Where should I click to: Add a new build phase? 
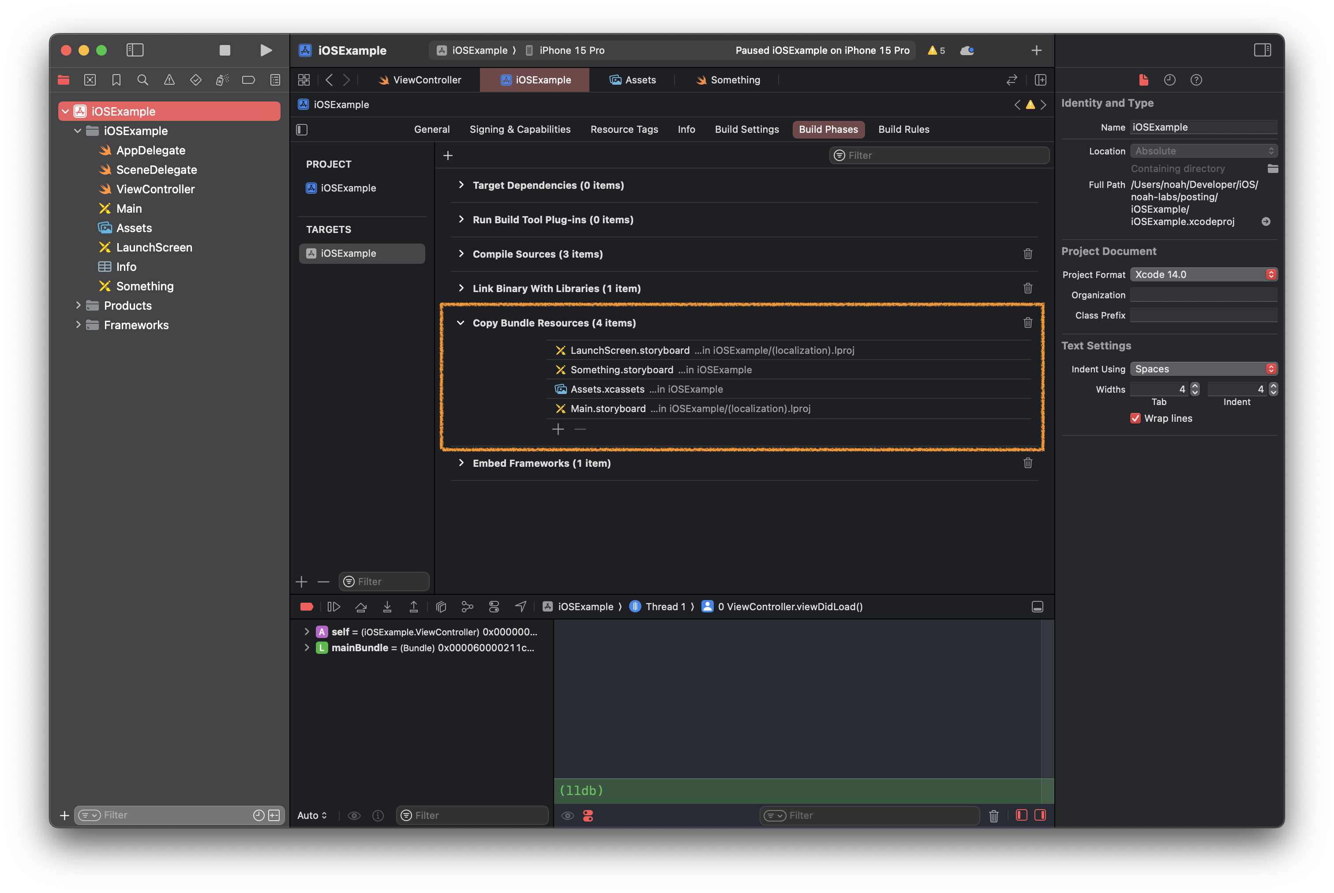coord(448,155)
